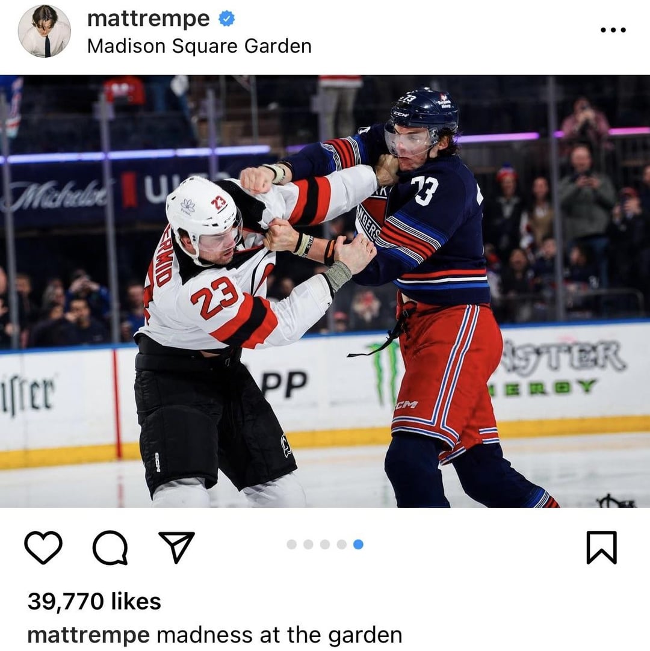The height and width of the screenshot is (651, 650).
Task: Open mattrempe profile picture
Action: (45, 31)
